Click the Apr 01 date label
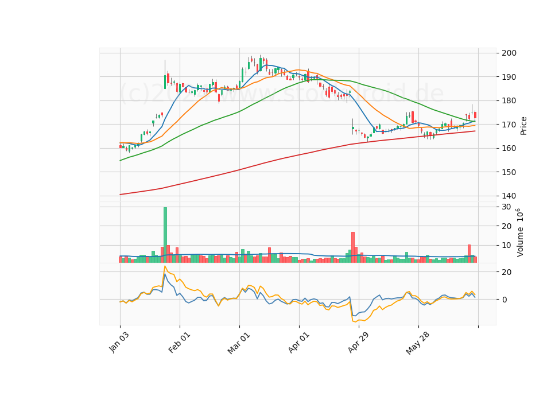The height and width of the screenshot is (396, 551). 298,342
